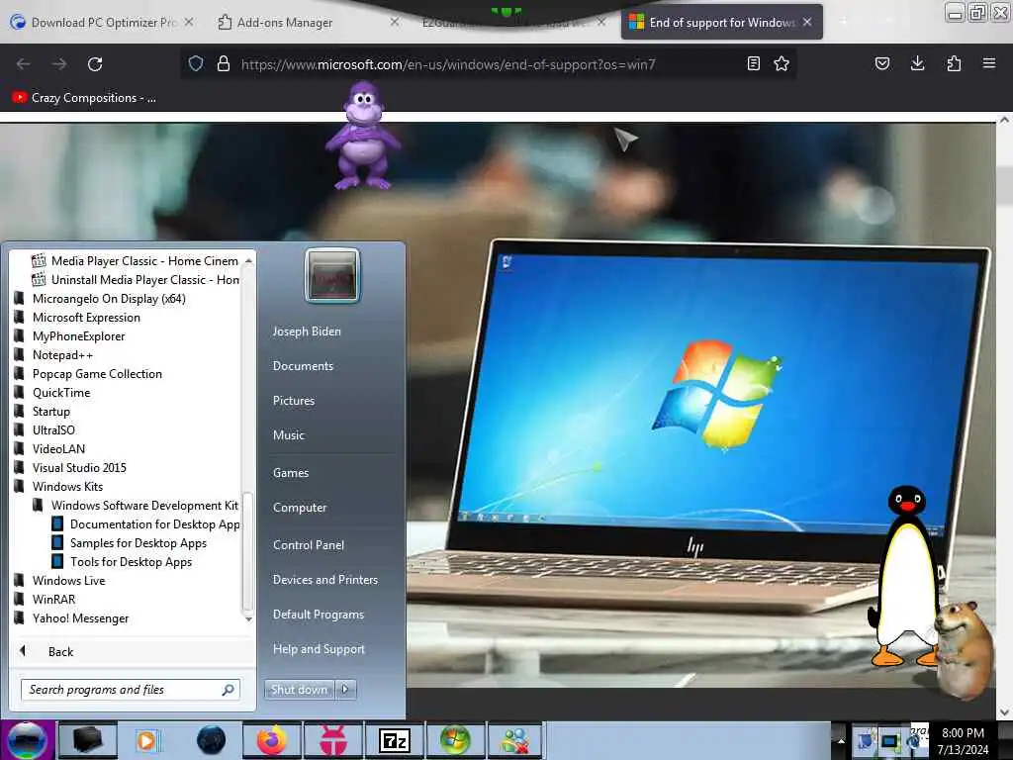Open WinRAR folder
The image size is (1013, 760).
point(46,599)
